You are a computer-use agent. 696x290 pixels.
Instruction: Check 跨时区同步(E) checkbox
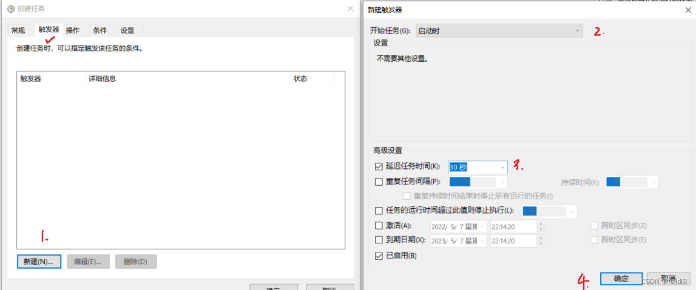(594, 240)
